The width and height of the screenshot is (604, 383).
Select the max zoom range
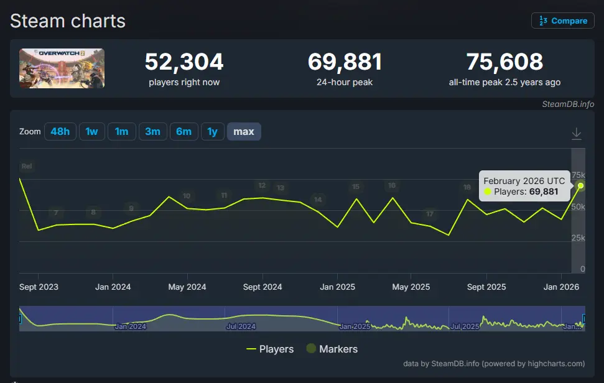point(244,131)
